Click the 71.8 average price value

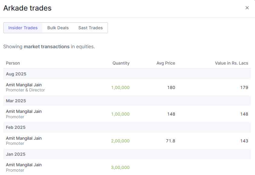pyautogui.click(x=170, y=141)
